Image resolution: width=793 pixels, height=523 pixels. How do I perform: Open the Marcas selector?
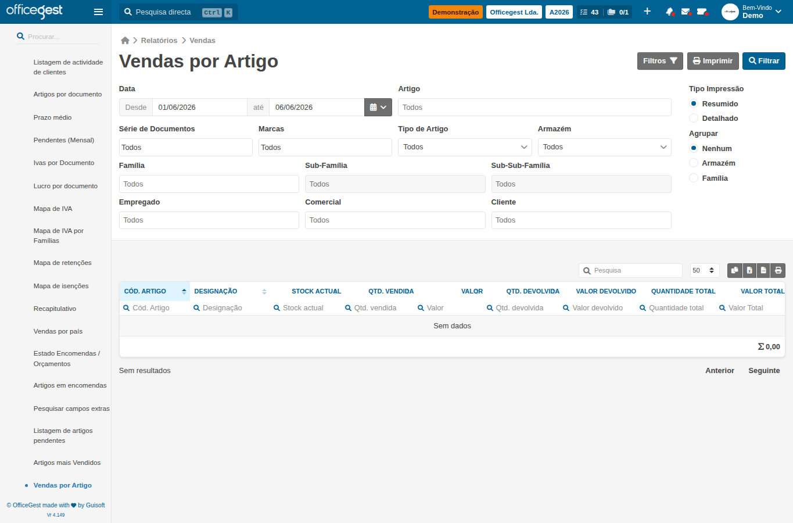[325, 147]
